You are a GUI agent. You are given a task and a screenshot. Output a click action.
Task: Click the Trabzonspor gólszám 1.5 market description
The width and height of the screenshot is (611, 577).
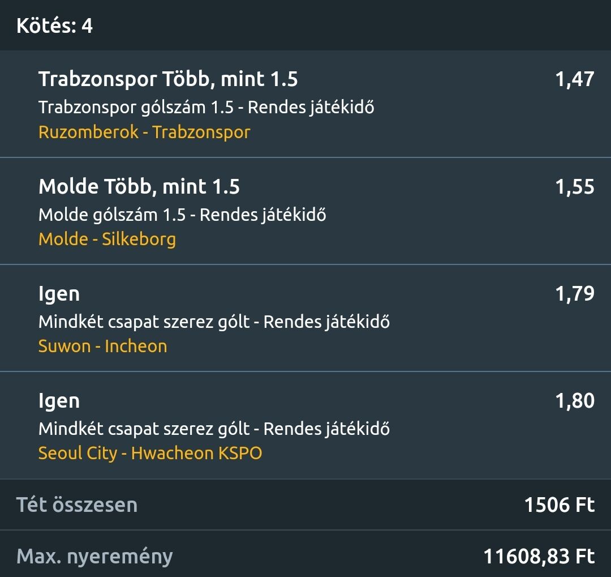tap(206, 107)
